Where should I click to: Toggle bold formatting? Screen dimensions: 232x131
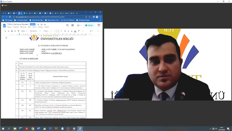click(65, 31)
